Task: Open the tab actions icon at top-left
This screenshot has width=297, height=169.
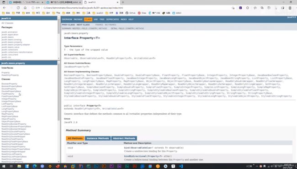Action: click(4, 2)
